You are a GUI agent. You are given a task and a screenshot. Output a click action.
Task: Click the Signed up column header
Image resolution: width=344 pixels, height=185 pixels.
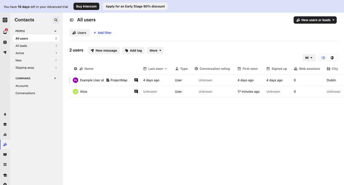point(277,69)
